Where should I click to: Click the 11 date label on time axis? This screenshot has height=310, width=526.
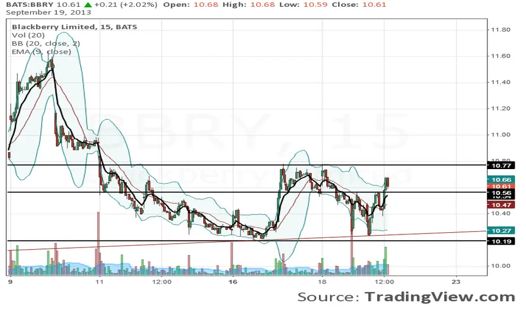pyautogui.click(x=99, y=282)
